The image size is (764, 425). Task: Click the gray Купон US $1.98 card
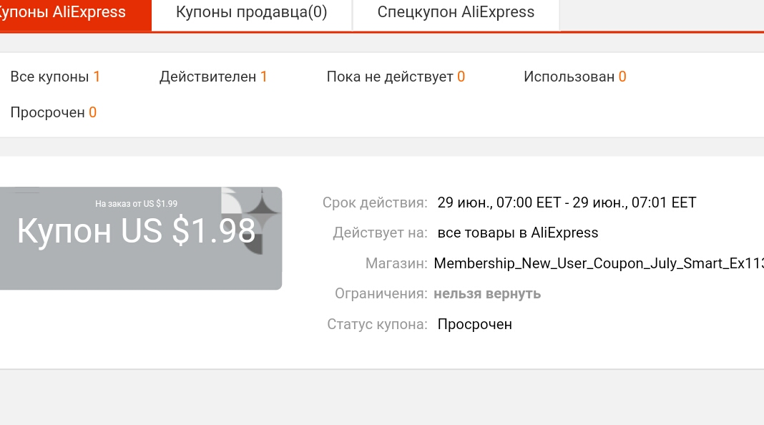141,238
